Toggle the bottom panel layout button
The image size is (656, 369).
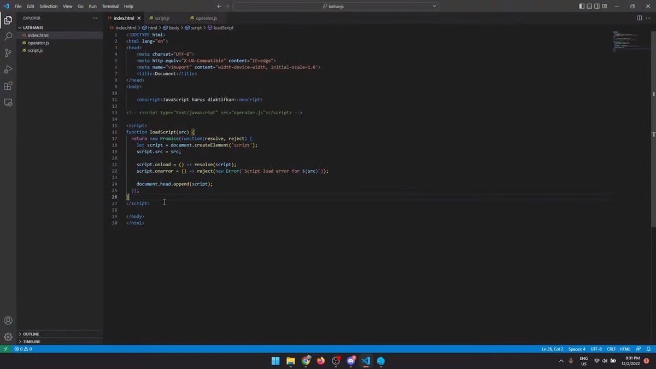coord(589,6)
